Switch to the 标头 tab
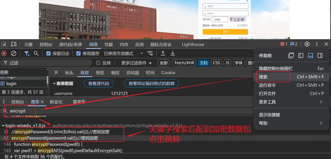Screen dimensions: 331x159 point(69,73)
